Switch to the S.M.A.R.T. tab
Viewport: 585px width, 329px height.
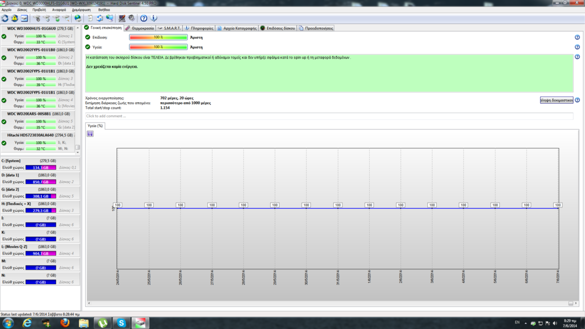(169, 28)
